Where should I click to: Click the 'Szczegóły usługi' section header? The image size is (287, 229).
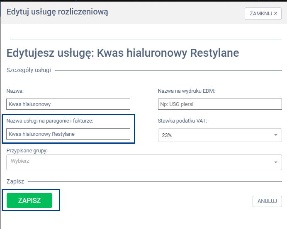pyautogui.click(x=29, y=70)
